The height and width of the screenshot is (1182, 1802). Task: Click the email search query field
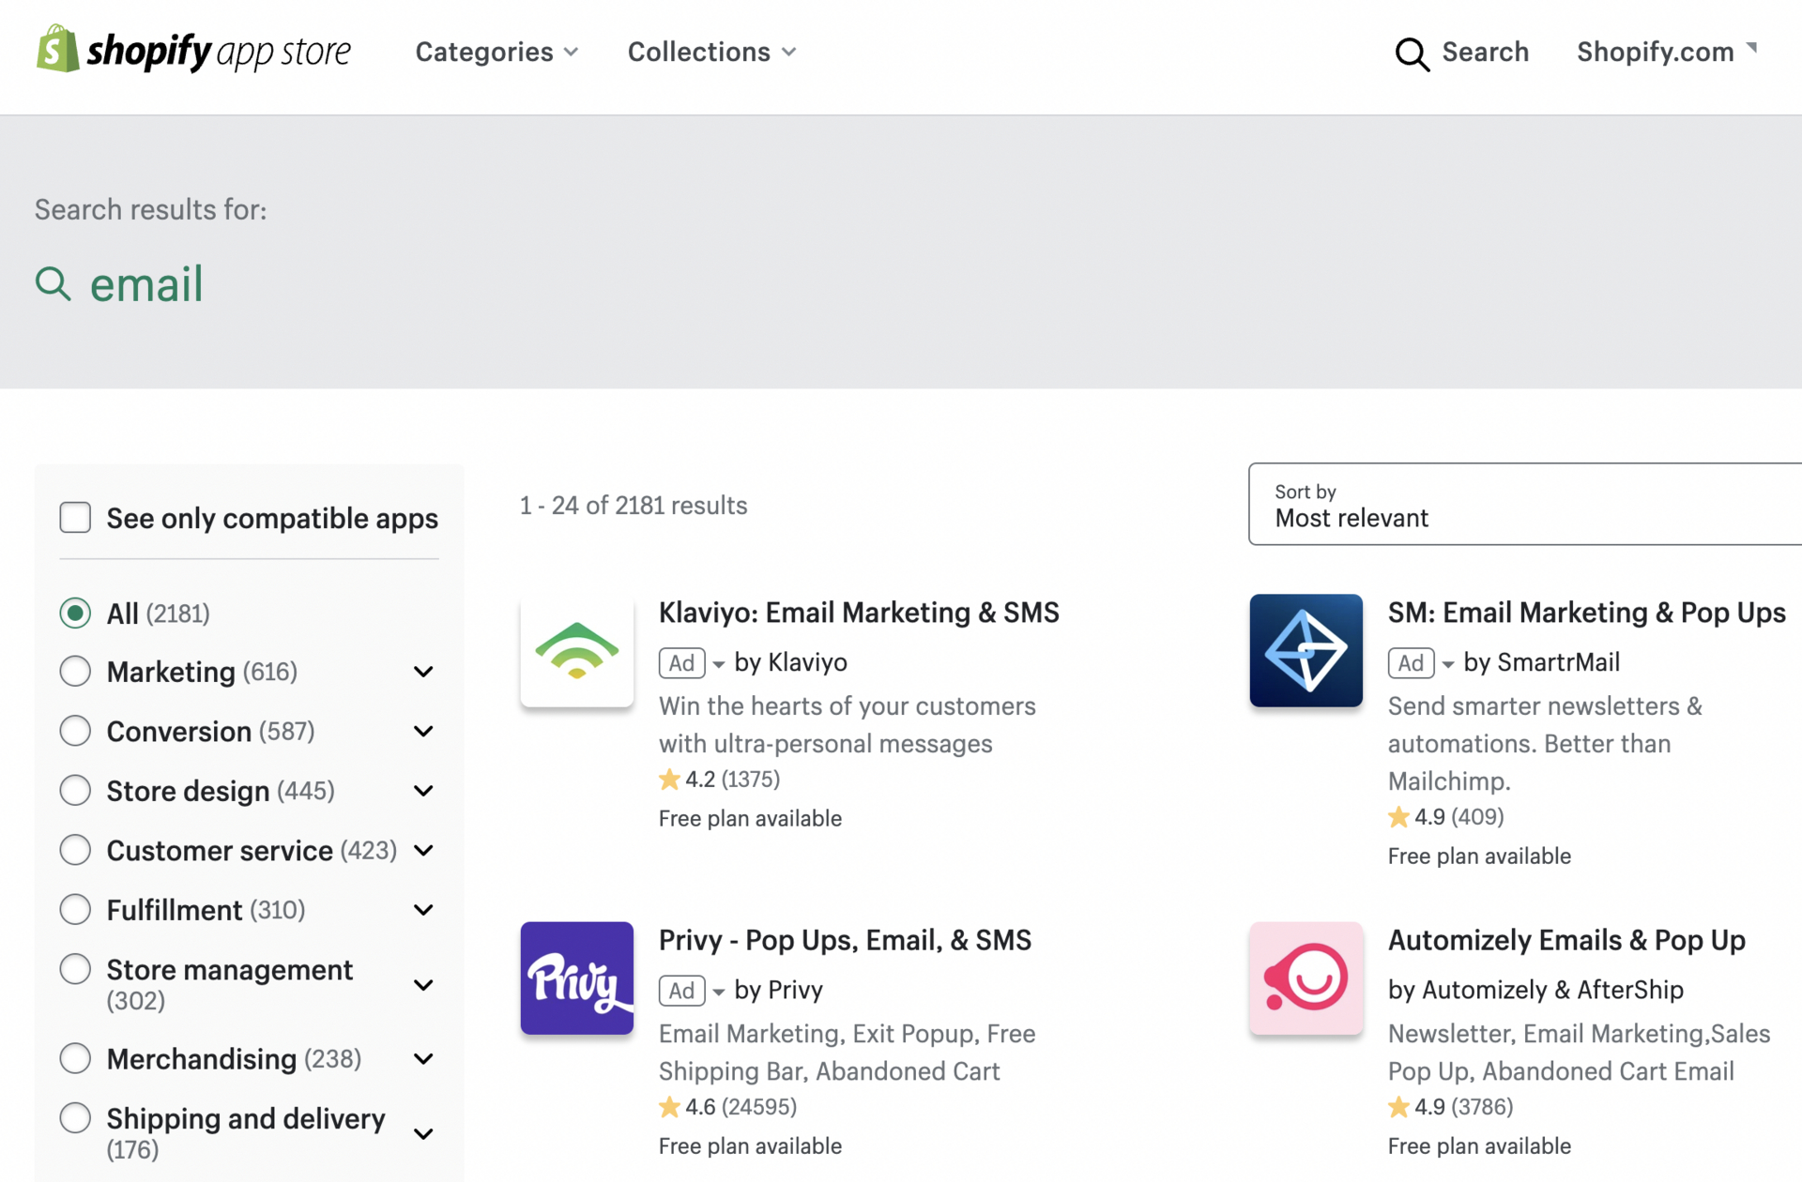pos(146,283)
